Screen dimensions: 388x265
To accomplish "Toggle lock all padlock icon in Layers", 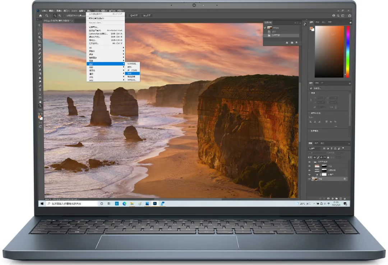I will pos(328,157).
